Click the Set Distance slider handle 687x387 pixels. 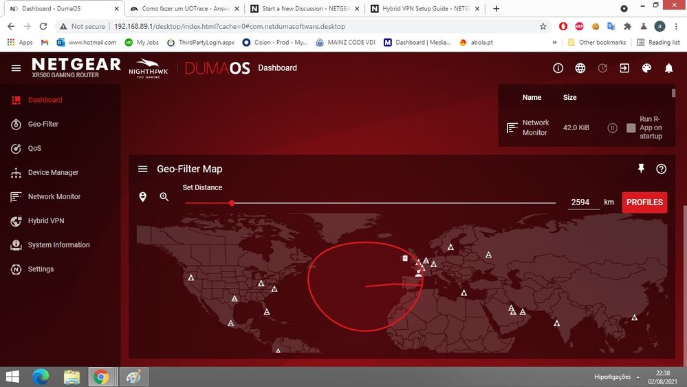tap(232, 203)
